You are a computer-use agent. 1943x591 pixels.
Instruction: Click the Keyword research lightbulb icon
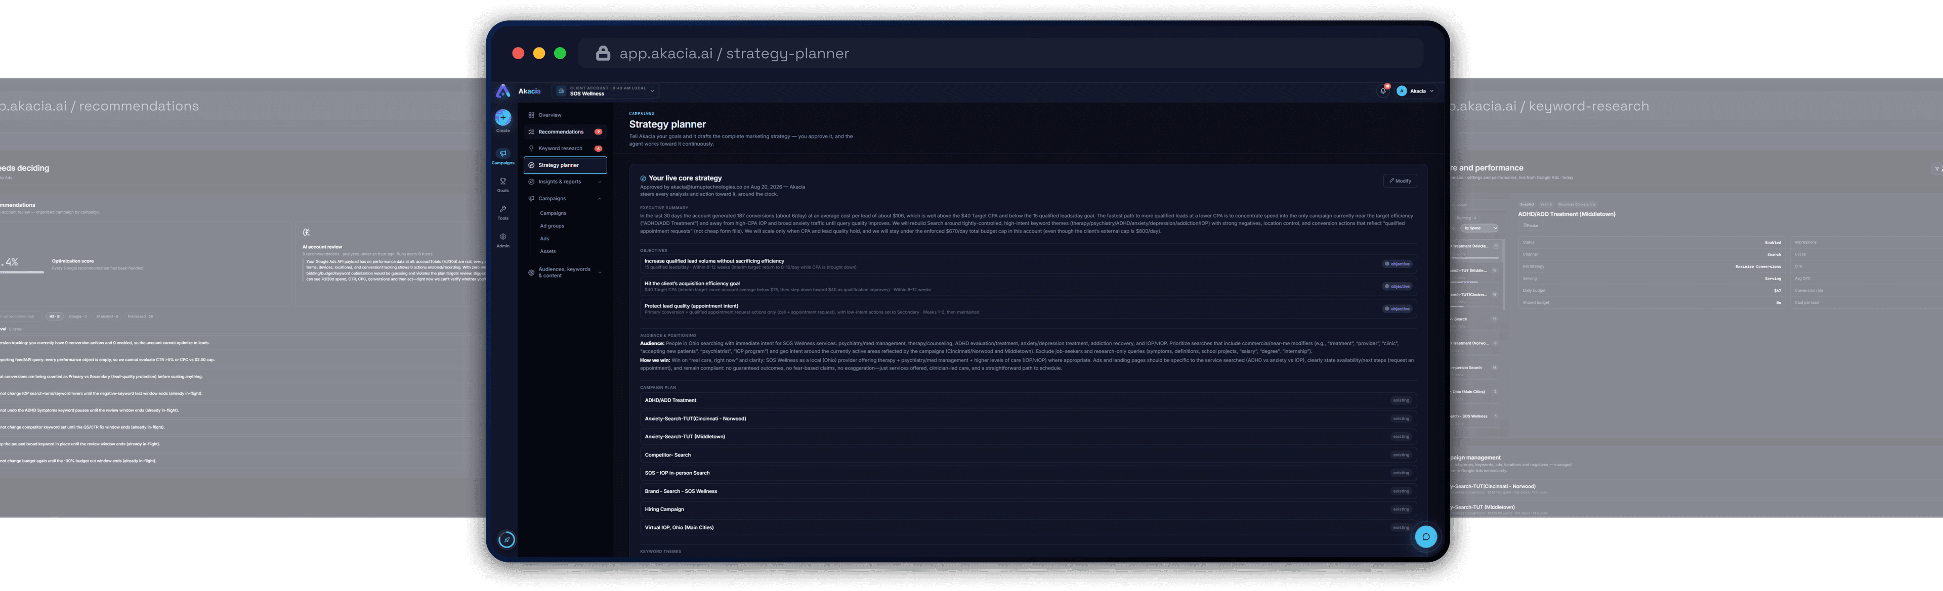point(531,149)
